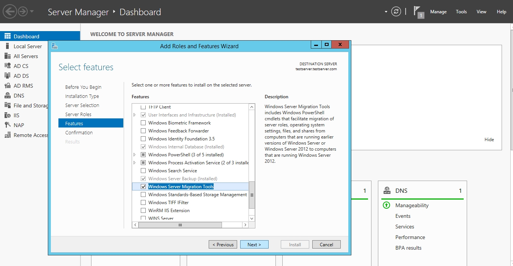513x266 pixels.
Task: Click the Previous button
Action: click(223, 245)
